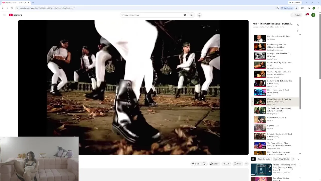Open Ask Google lens button
The width and height of the screenshot is (321, 181).
coord(287,8)
